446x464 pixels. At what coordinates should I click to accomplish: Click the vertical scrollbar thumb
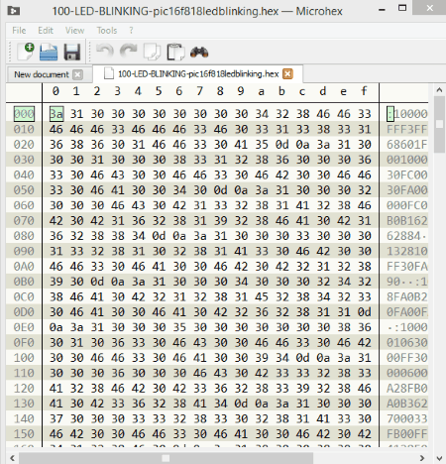tap(439, 124)
